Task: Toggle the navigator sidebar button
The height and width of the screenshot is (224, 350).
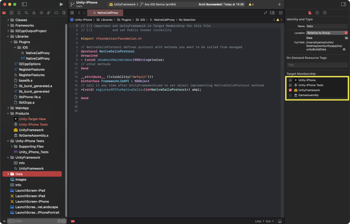Action: [x=24, y=4]
